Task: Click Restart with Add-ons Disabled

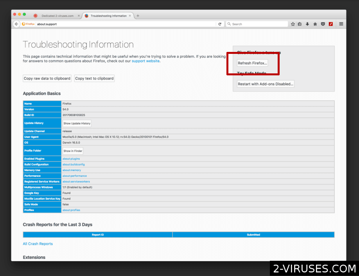Action: [266, 84]
